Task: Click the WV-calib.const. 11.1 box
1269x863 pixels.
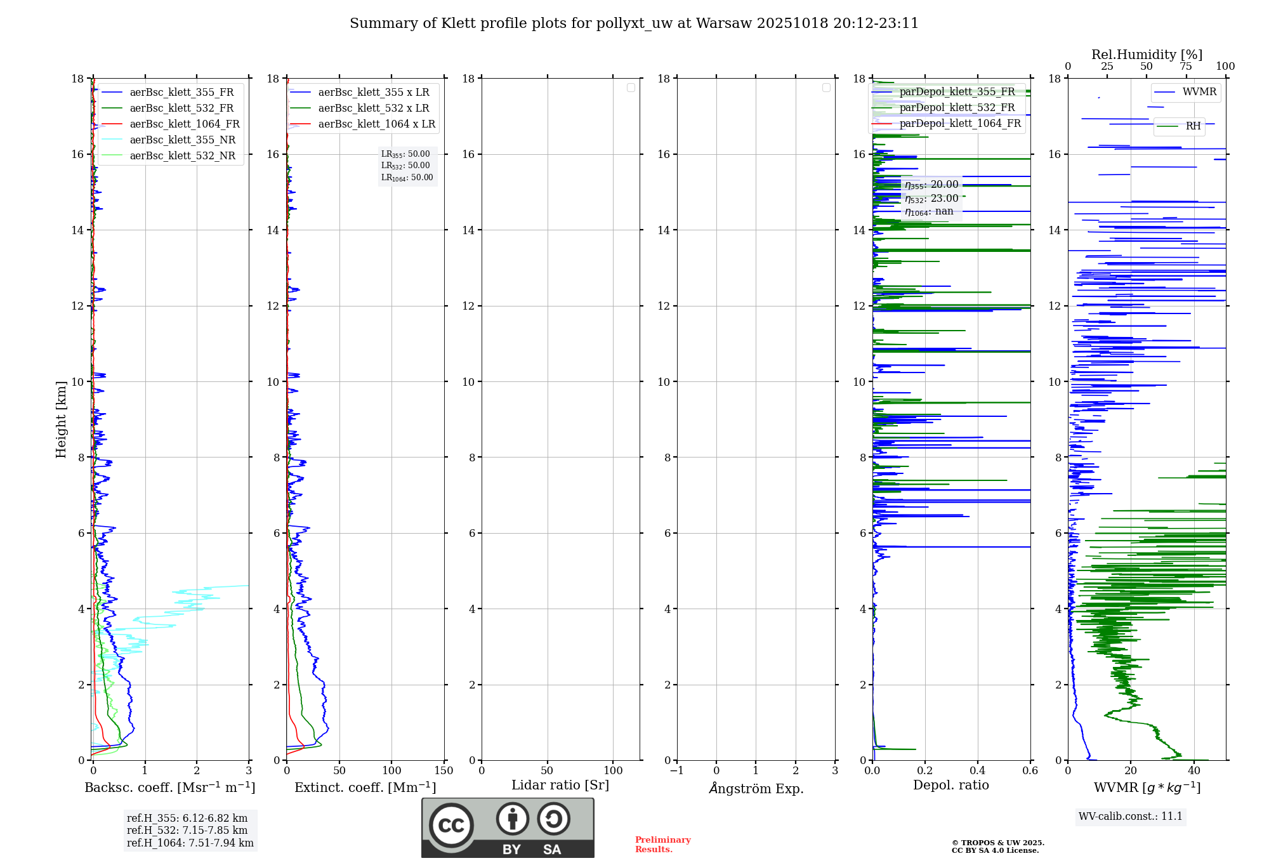Action: (x=1130, y=816)
